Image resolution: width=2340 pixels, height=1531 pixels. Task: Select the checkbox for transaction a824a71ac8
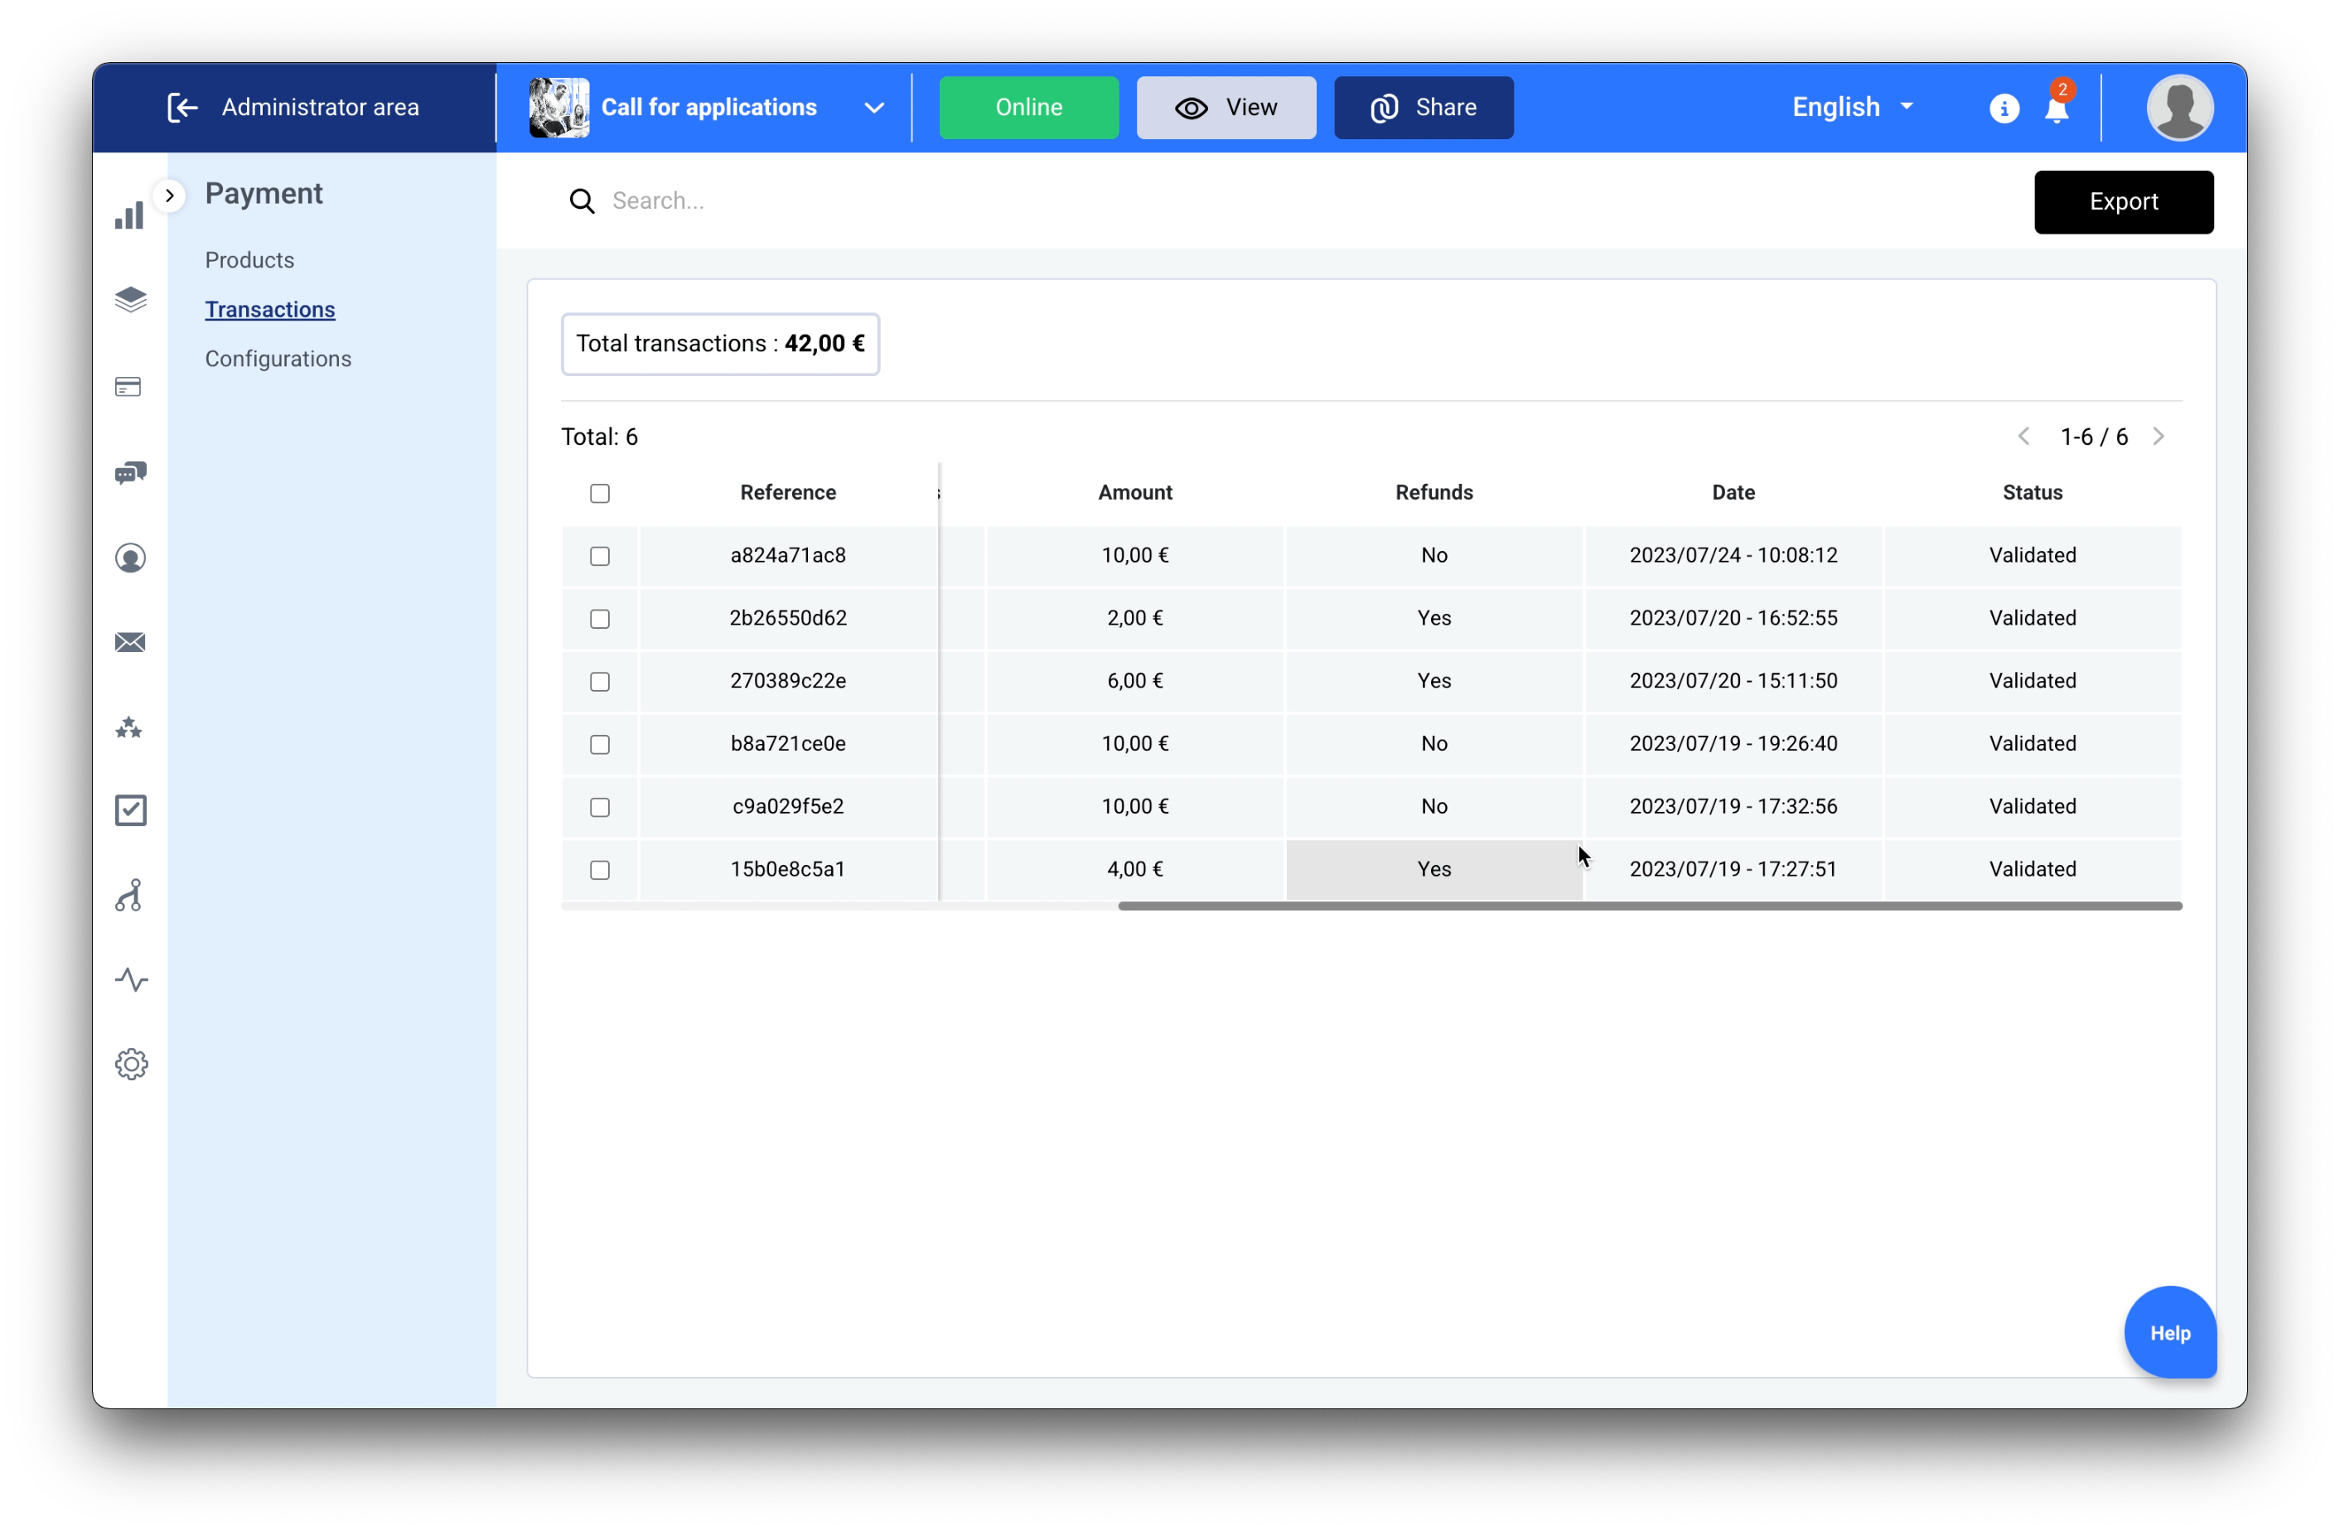coord(600,556)
